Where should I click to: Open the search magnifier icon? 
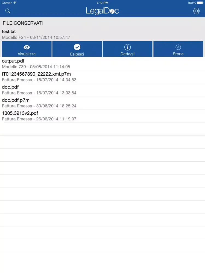[x=8, y=11]
